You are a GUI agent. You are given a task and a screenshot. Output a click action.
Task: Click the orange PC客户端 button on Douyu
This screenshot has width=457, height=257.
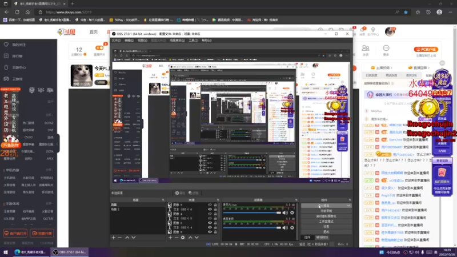click(x=426, y=49)
